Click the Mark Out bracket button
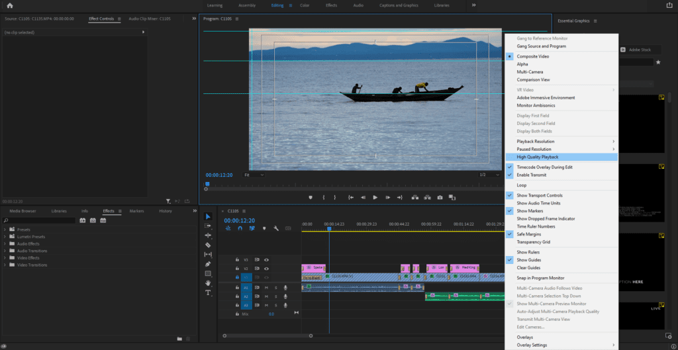The image size is (678, 350). [x=334, y=197]
